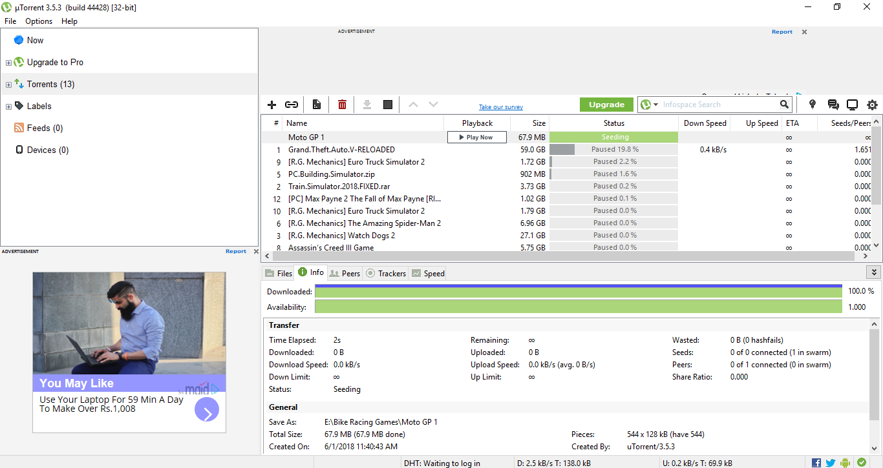Move torrent down in queue arrow
This screenshot has width=883, height=468.
433,105
